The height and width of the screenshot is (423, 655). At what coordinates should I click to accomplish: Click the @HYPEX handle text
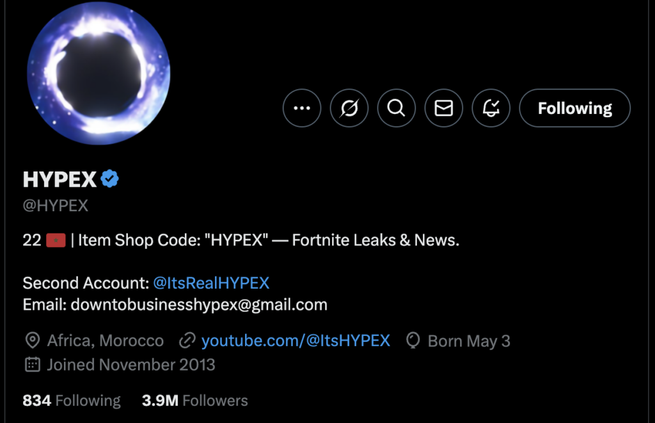click(x=56, y=206)
